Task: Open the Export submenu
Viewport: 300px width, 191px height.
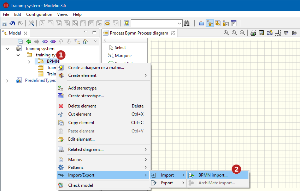Action: coord(168,183)
